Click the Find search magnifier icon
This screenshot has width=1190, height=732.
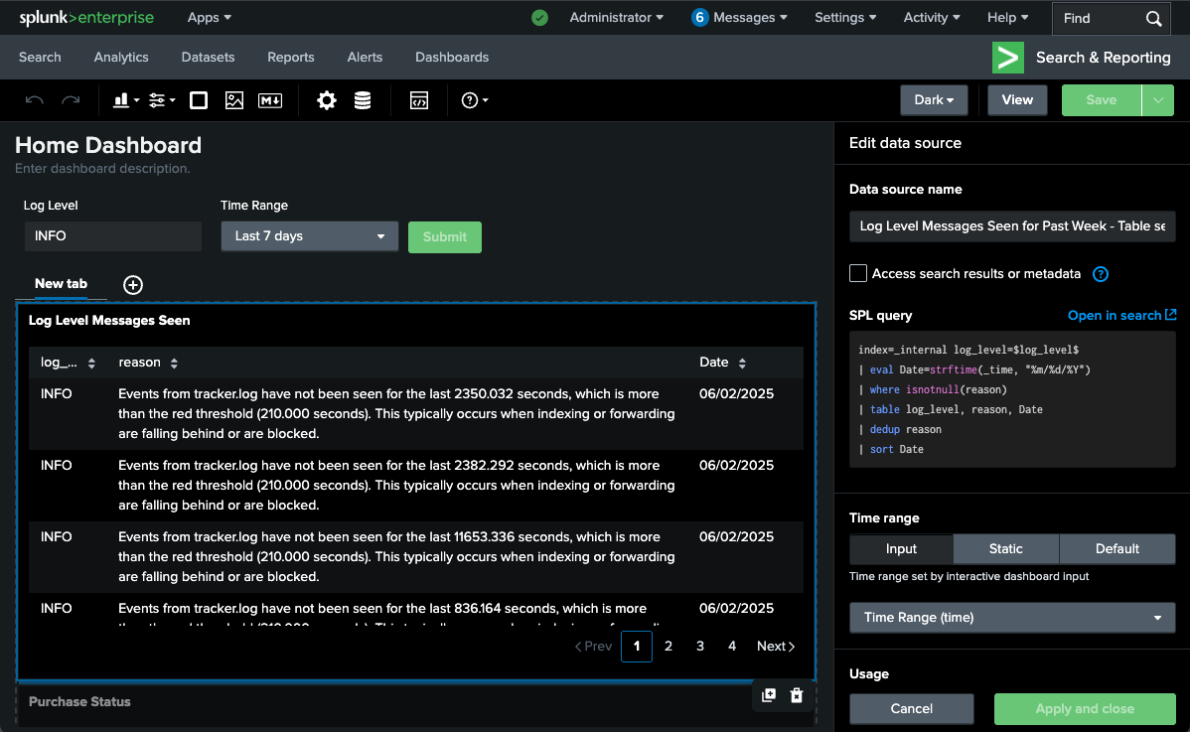coord(1153,18)
